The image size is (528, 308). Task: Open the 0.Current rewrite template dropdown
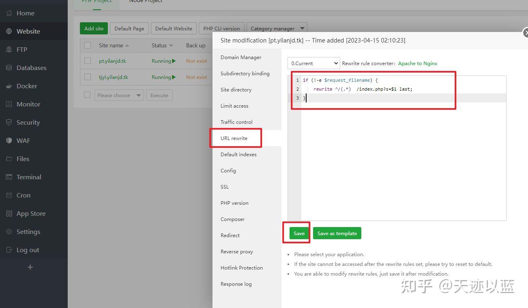click(x=313, y=63)
